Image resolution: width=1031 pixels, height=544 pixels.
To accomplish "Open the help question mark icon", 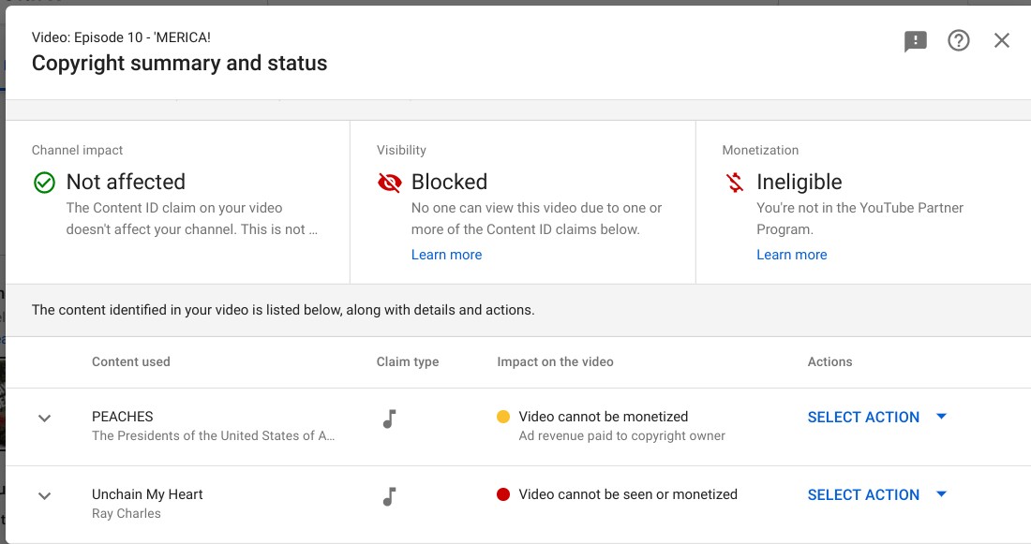I will click(958, 41).
